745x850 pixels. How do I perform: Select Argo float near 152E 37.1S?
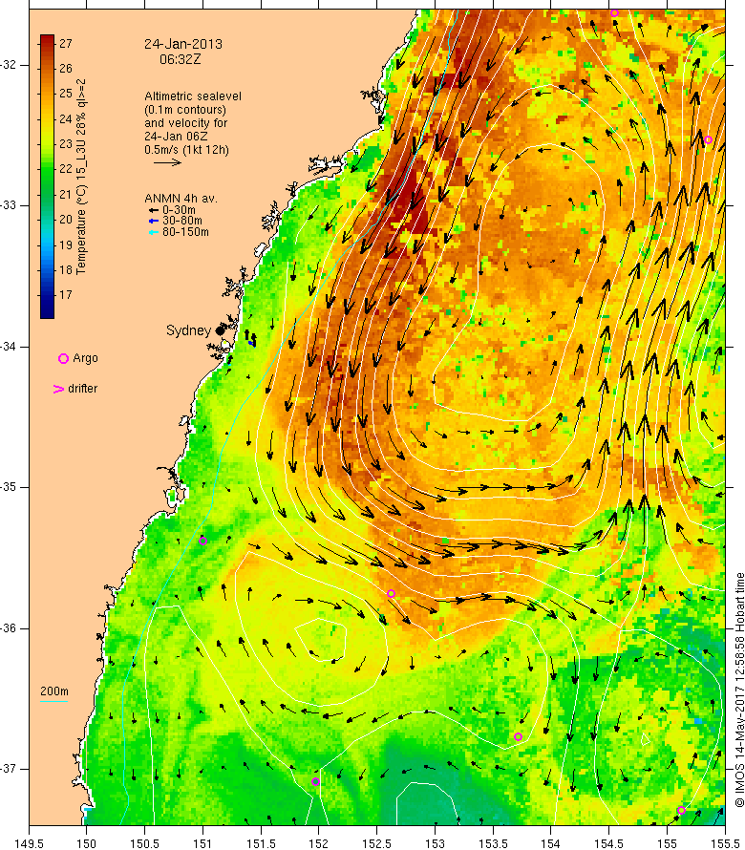click(x=315, y=781)
